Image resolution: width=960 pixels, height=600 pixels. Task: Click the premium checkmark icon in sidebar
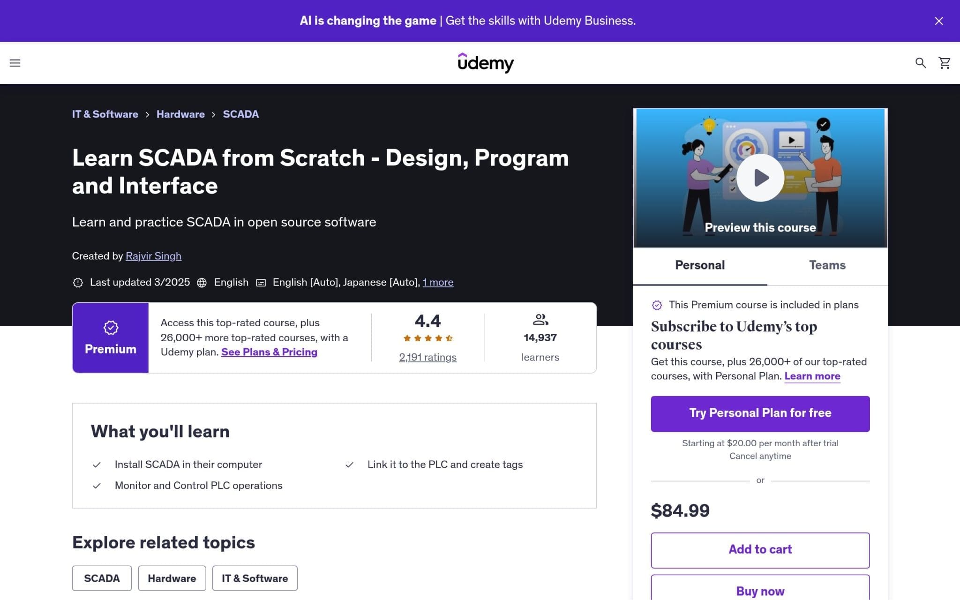[657, 305]
